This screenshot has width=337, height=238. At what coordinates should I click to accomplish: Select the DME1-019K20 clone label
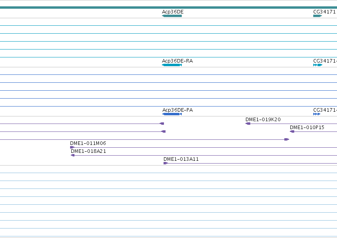pos(263,119)
